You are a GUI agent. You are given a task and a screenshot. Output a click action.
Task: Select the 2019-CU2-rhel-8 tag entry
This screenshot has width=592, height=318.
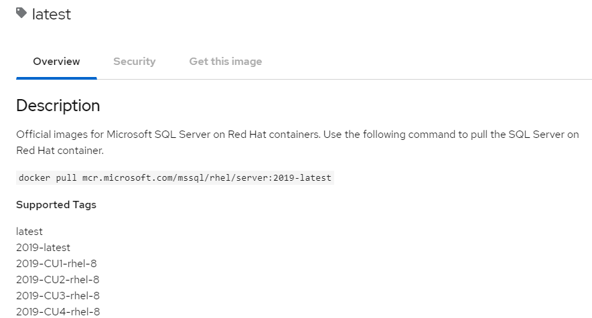tap(58, 280)
